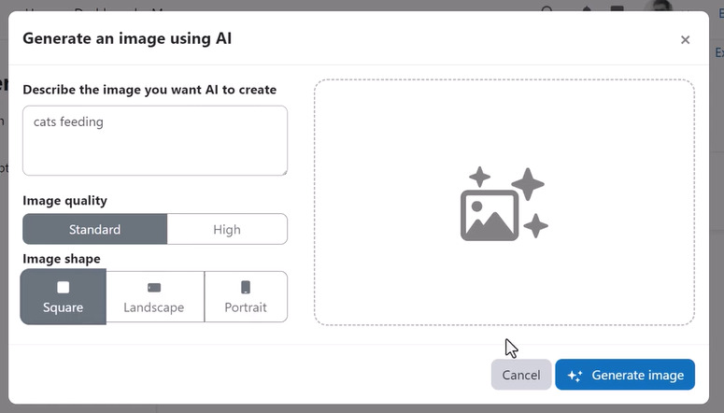The height and width of the screenshot is (413, 724).
Task: Click the description box resize handle
Action: click(282, 170)
